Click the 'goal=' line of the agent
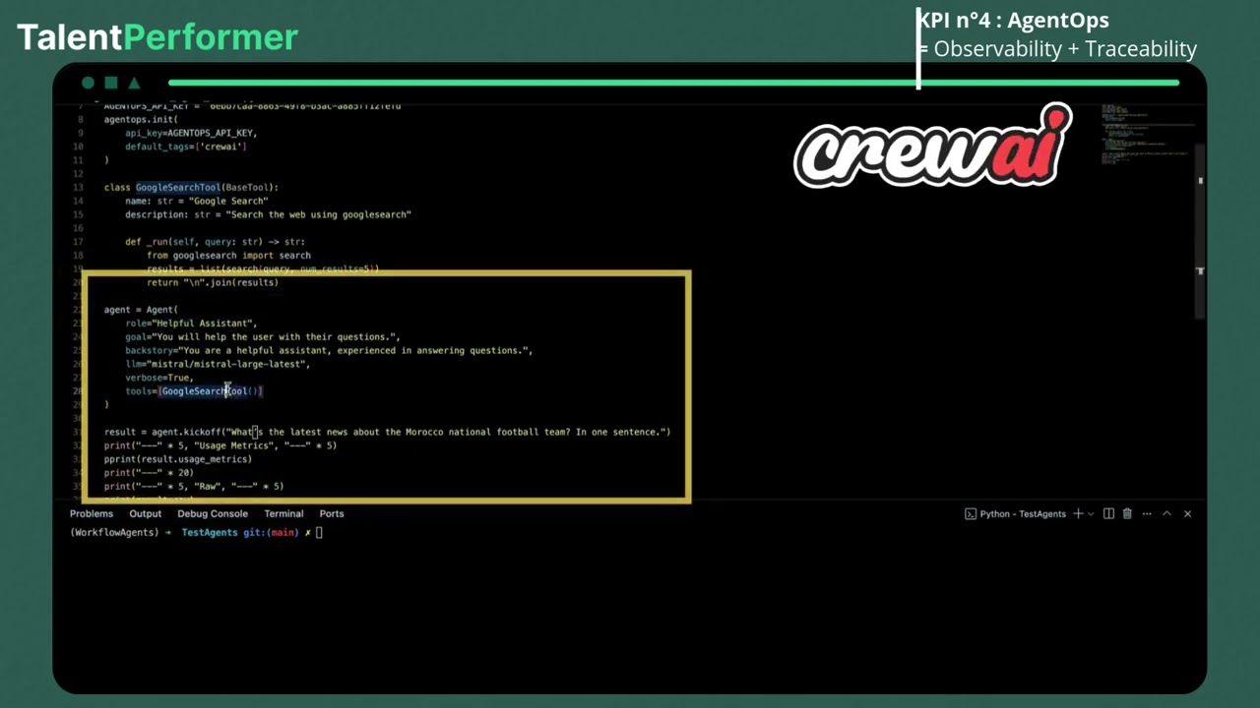 [x=263, y=336]
